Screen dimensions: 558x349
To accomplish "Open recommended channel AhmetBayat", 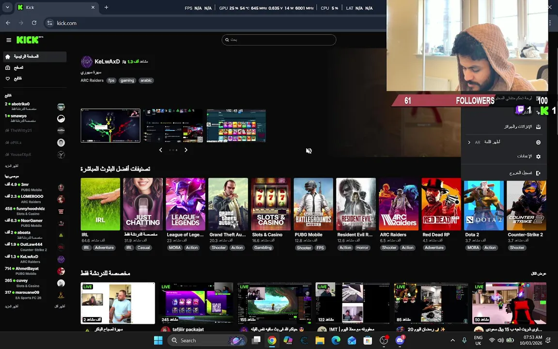I will coord(35,271).
